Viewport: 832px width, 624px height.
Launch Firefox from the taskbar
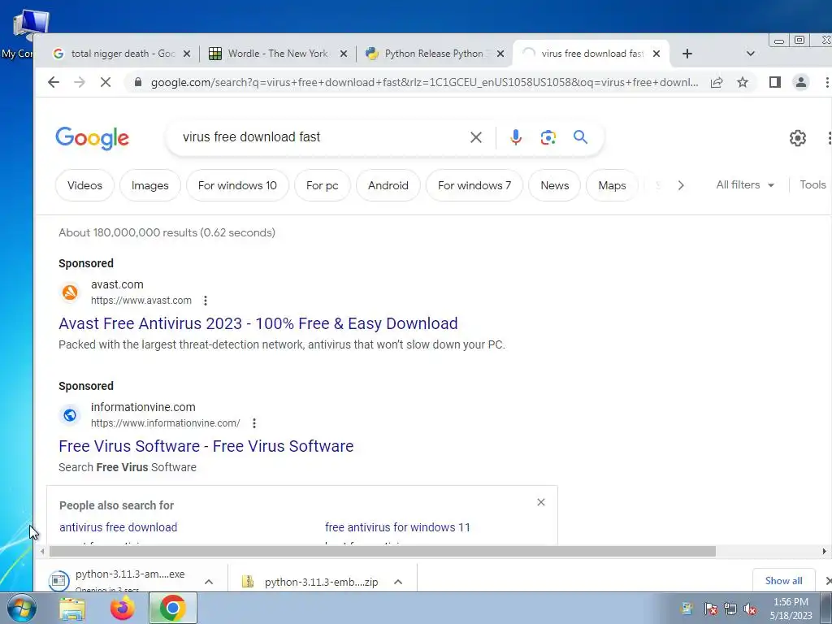[122, 608]
